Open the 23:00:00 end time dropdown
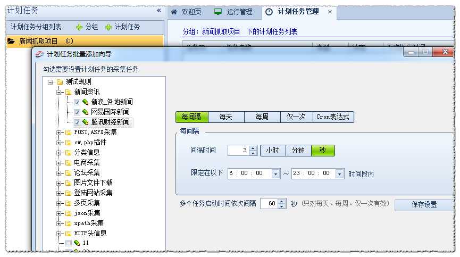The image size is (460, 257). 339,174
